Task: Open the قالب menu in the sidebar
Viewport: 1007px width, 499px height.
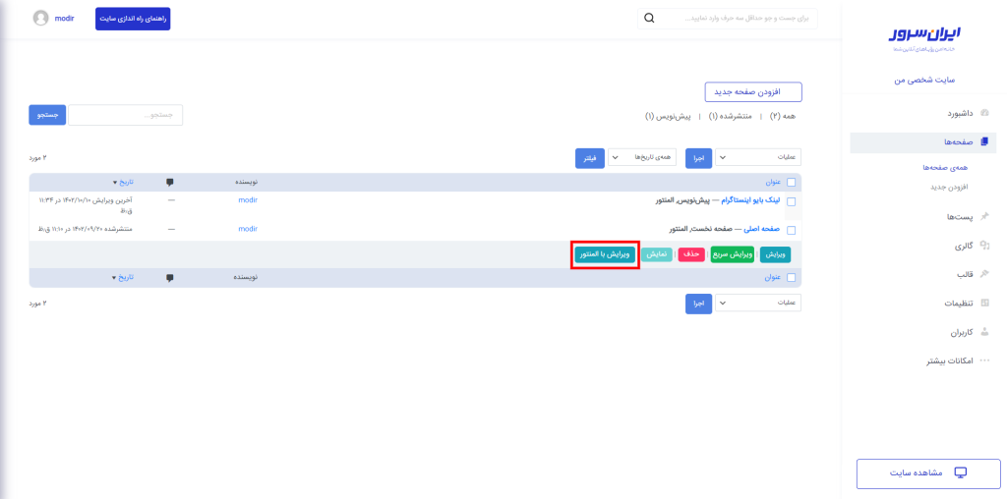Action: 965,274
